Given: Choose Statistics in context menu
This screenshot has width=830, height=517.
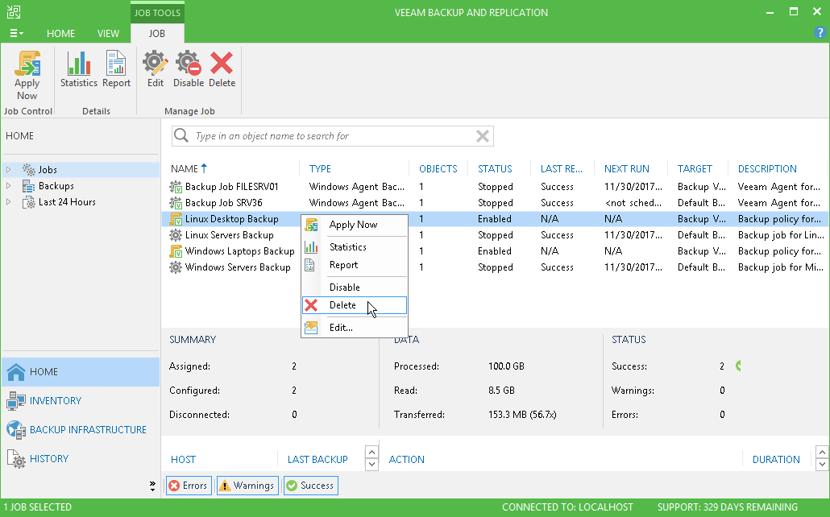Looking at the screenshot, I should tap(355, 246).
